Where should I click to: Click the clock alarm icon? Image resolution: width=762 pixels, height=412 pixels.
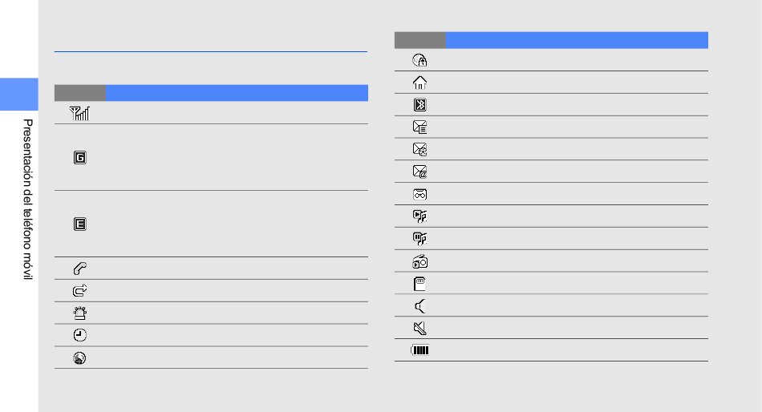click(79, 335)
